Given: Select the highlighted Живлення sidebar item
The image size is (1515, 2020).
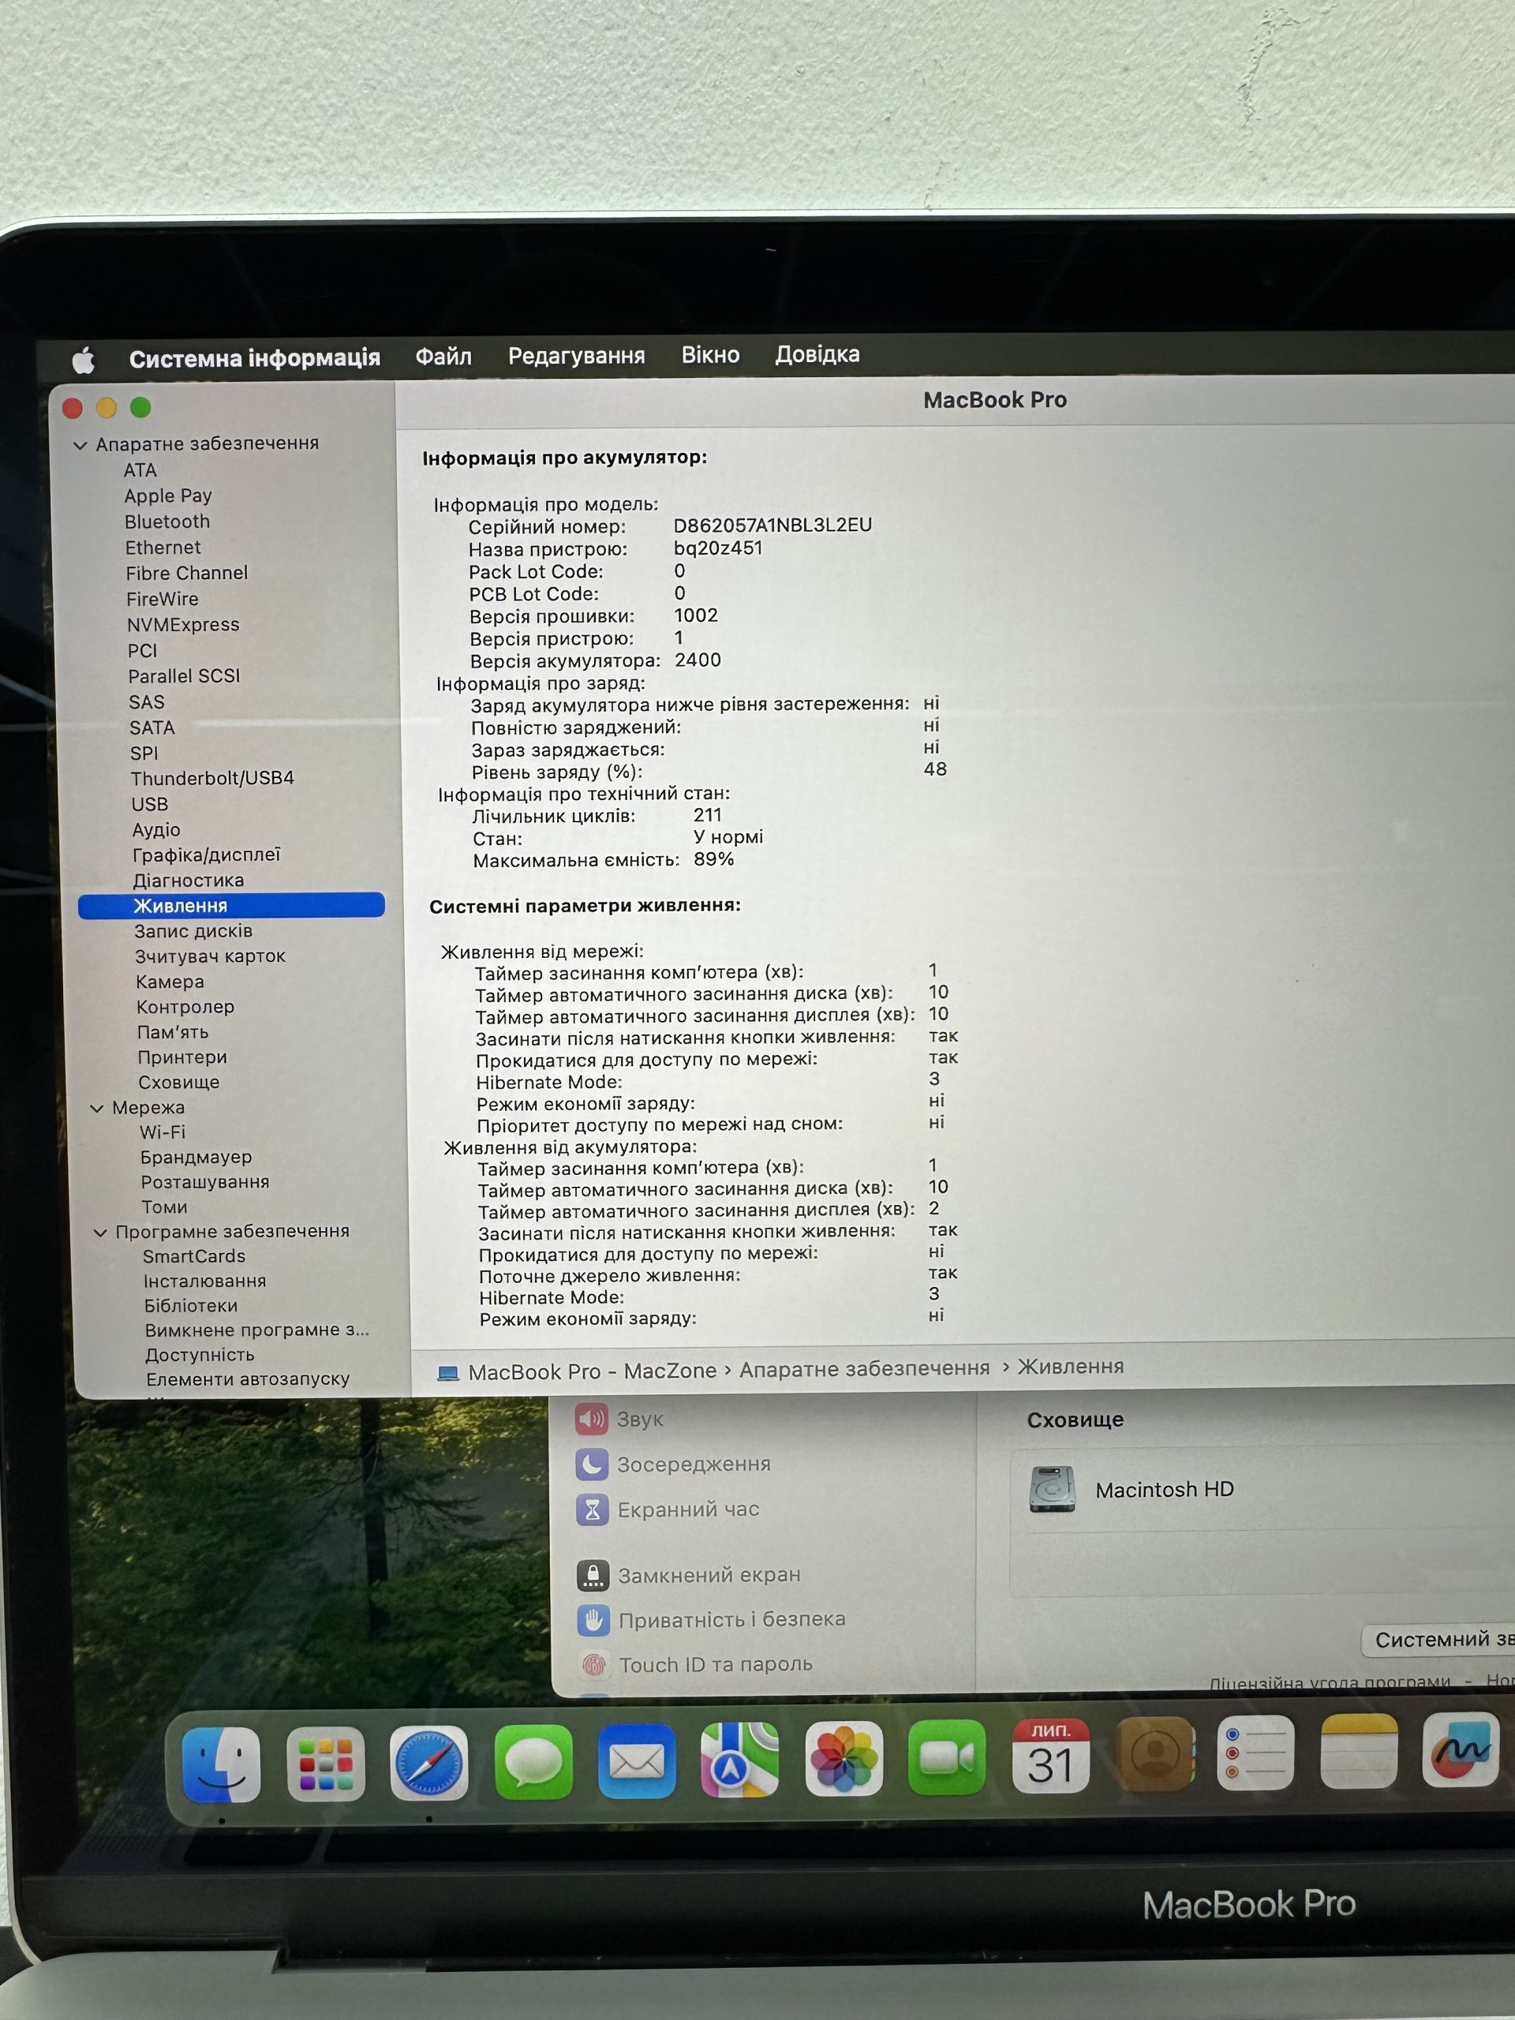Looking at the screenshot, I should pyautogui.click(x=231, y=905).
